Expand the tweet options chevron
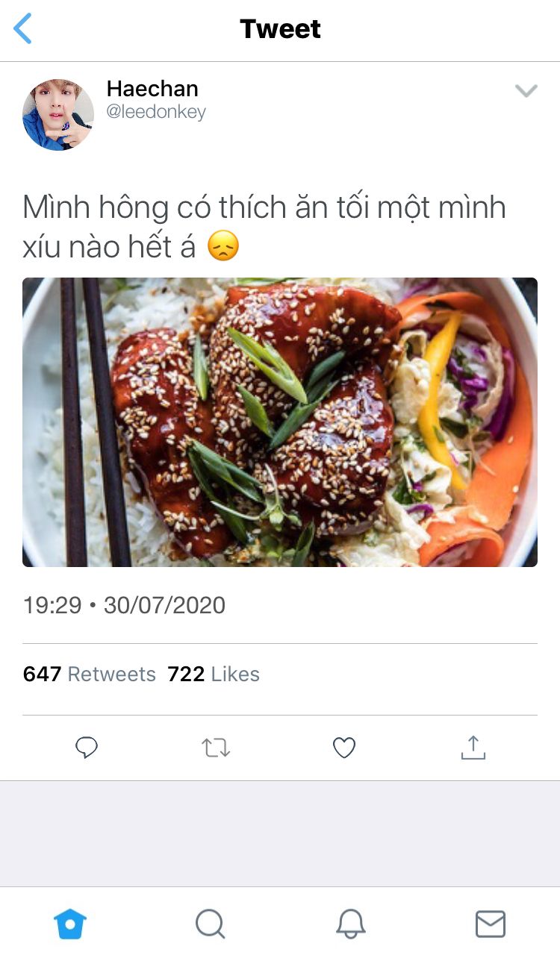 [x=526, y=91]
